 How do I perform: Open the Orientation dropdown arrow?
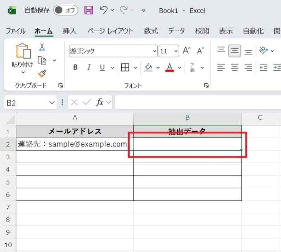(272, 51)
